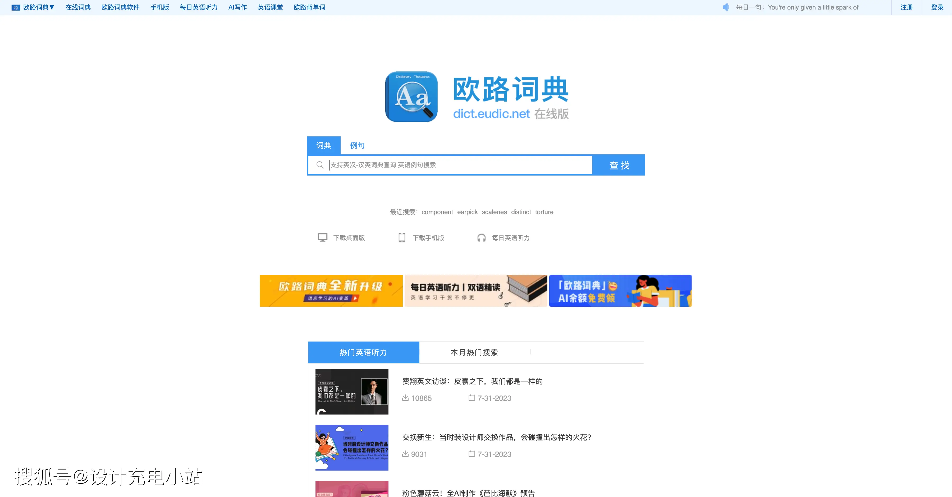Play the daily sentence speaker icon
Viewport: 952px width, 497px height.
point(726,7)
